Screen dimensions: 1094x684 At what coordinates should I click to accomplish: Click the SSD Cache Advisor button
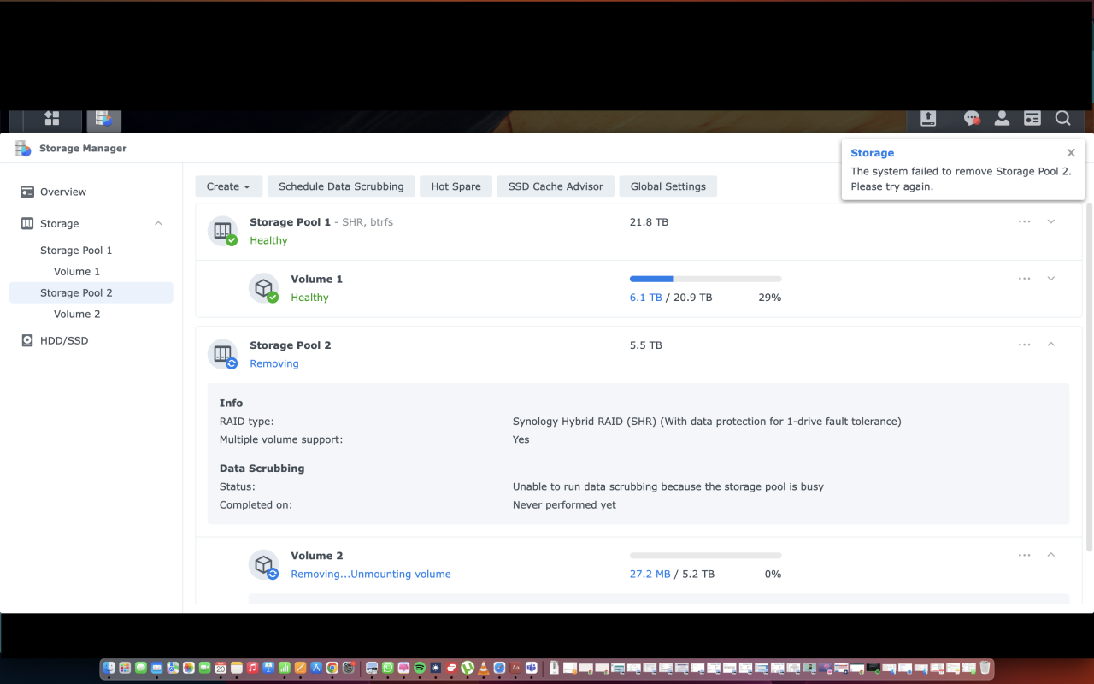556,186
